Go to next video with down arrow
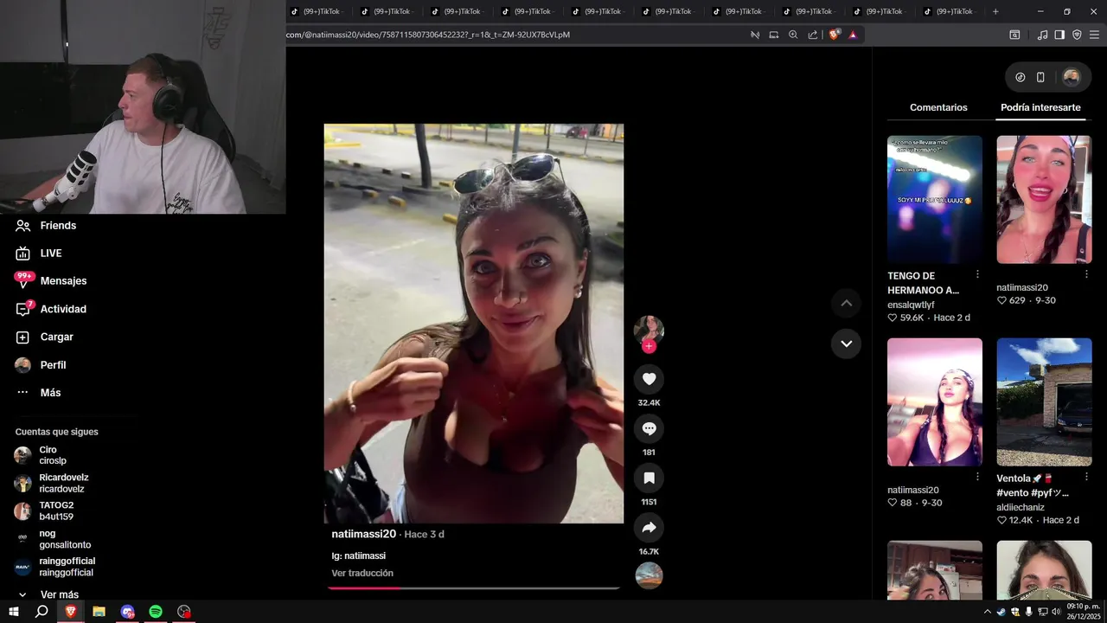The height and width of the screenshot is (623, 1107). (846, 344)
